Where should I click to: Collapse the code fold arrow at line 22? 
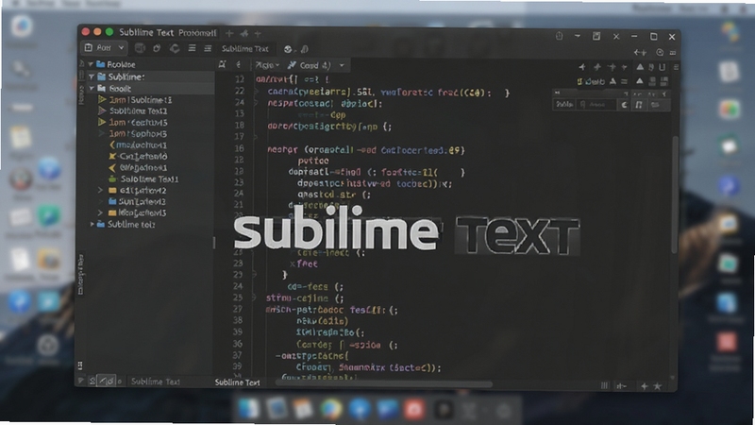click(x=257, y=91)
